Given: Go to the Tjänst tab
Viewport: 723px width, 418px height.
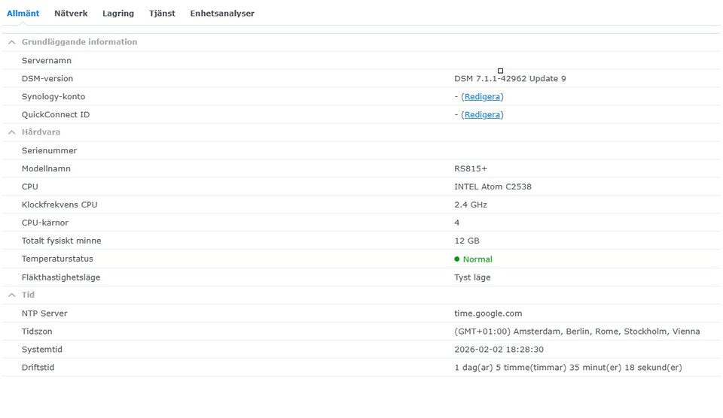Looking at the screenshot, I should coord(162,14).
